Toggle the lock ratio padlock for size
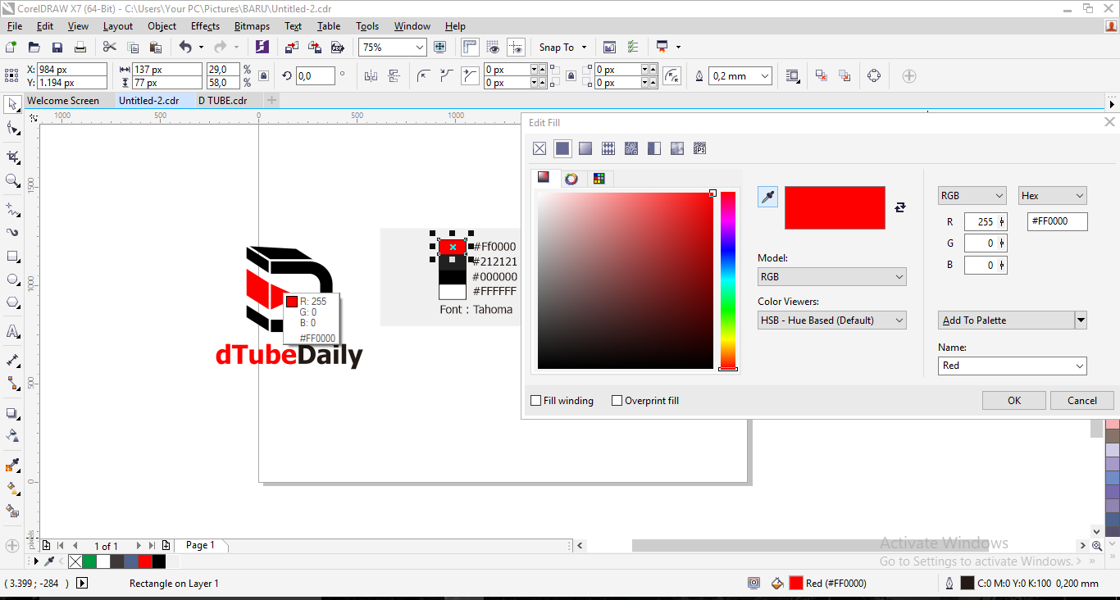 pyautogui.click(x=263, y=76)
